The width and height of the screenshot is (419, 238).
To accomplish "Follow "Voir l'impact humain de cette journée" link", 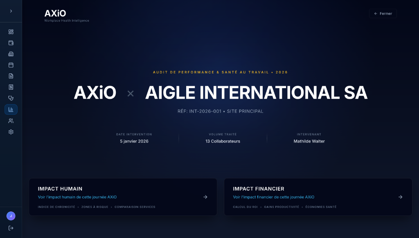I will pyautogui.click(x=77, y=197).
